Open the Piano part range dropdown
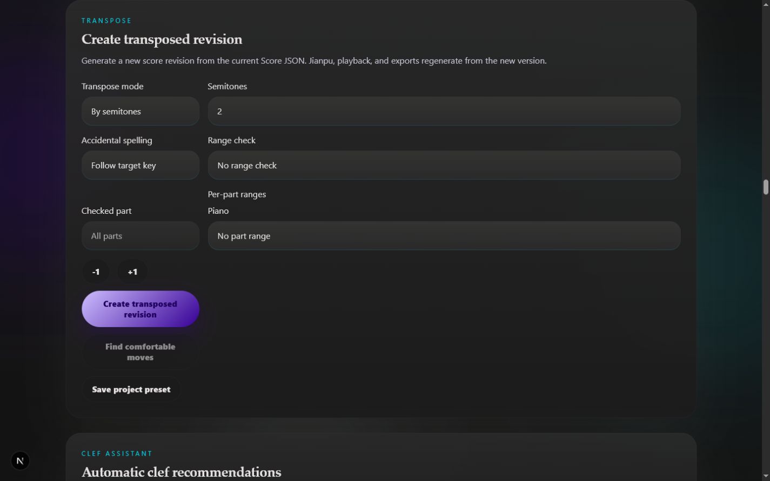 (x=444, y=236)
